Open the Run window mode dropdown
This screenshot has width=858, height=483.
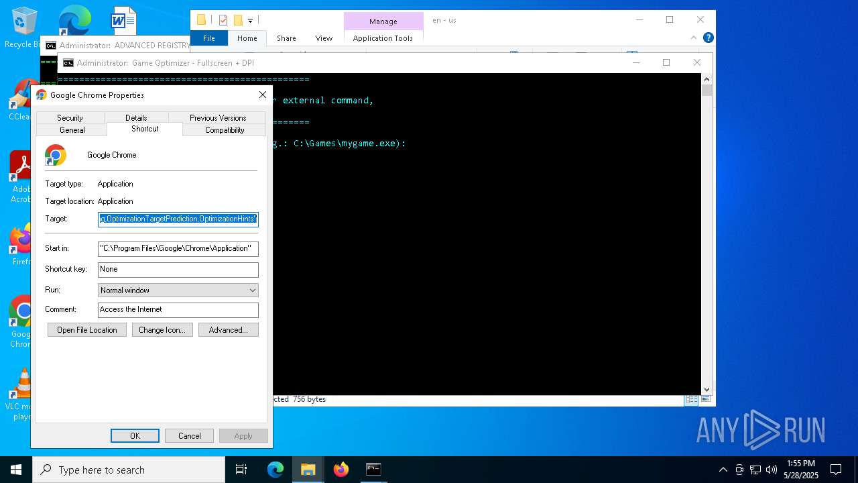click(x=178, y=290)
